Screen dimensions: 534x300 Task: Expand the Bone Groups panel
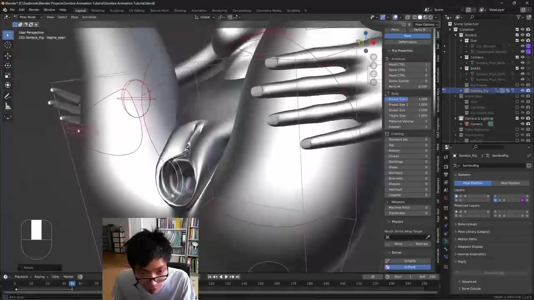point(467,224)
